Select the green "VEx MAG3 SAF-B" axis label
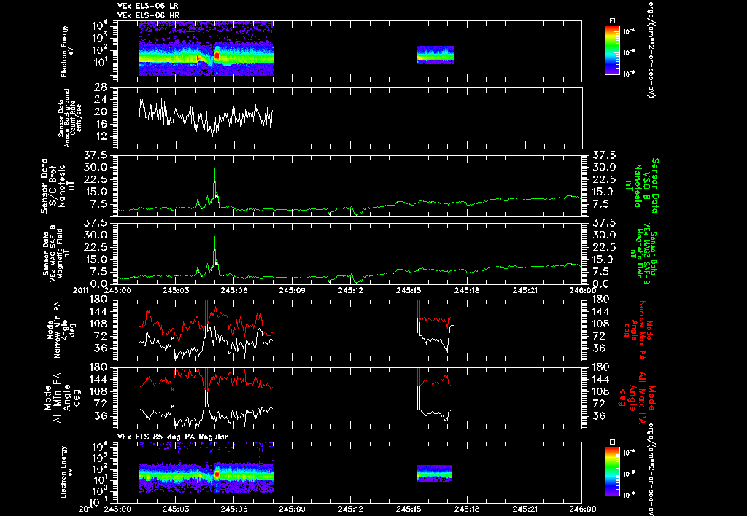Screen dimensions: 747x516 point(643,253)
